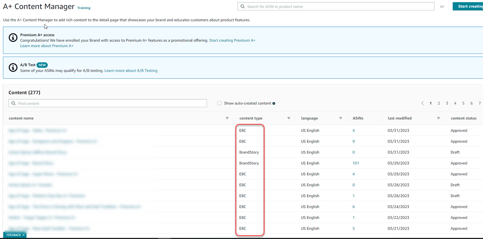The image size is (483, 239).
Task: Click the Start creating button
Action: pyautogui.click(x=468, y=6)
